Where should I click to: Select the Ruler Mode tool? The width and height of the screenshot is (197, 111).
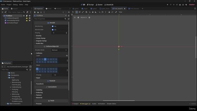96,12
